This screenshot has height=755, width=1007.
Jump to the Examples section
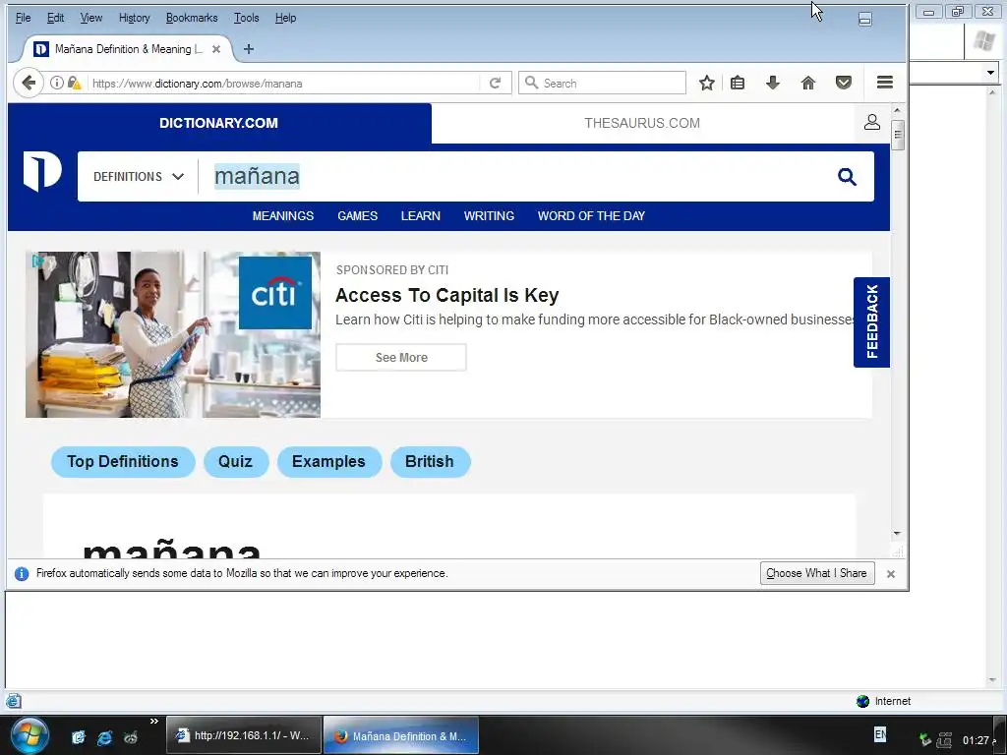[328, 462]
